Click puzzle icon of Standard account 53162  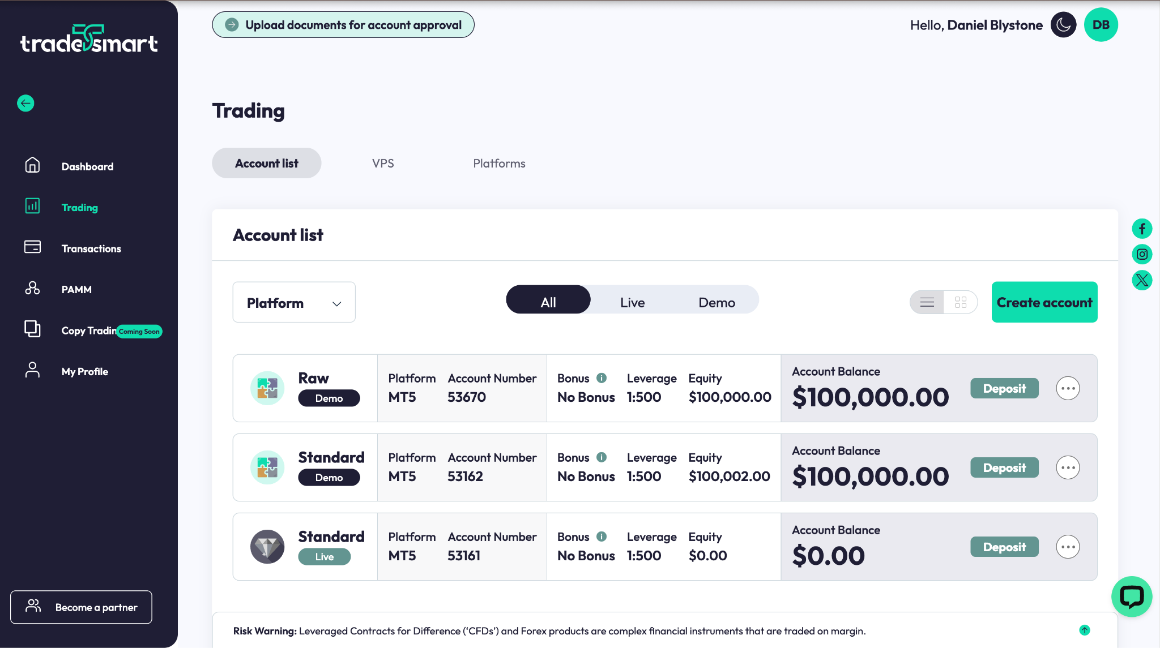coord(267,467)
